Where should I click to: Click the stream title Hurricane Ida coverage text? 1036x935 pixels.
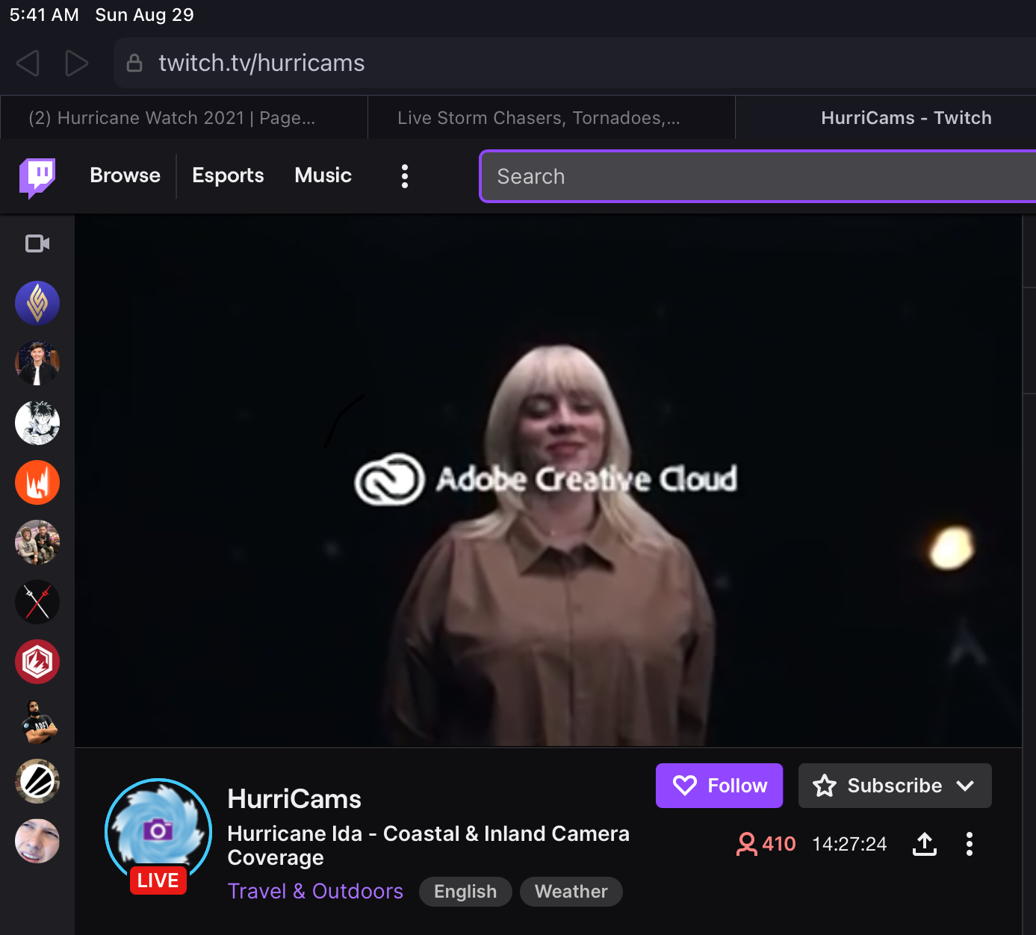click(428, 845)
